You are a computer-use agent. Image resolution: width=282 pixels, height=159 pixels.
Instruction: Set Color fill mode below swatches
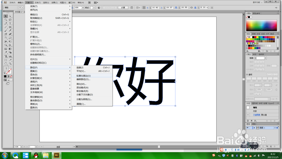coord(5,76)
